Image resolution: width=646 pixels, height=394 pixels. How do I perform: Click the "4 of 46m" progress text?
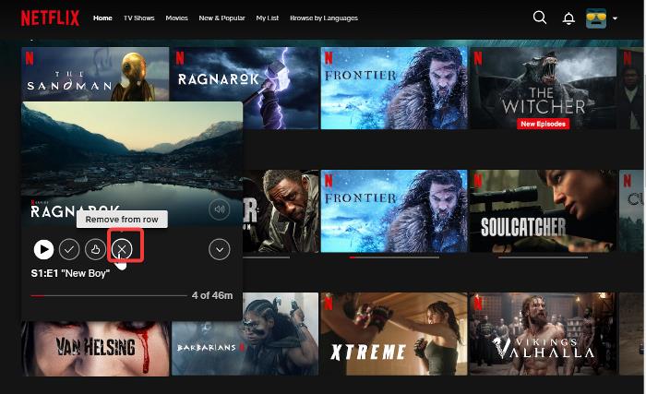coord(212,295)
